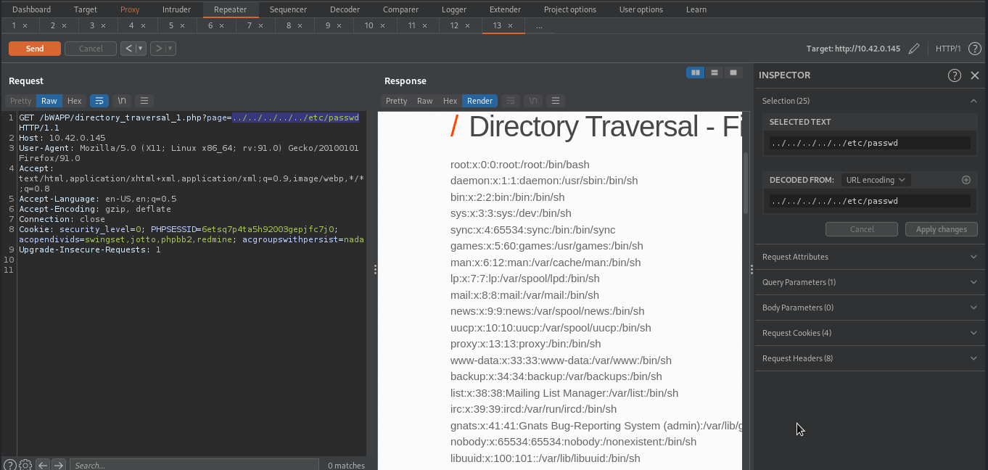Screen dimensions: 988x470
Task: Jump to next search match arrow
Action: [59, 465]
